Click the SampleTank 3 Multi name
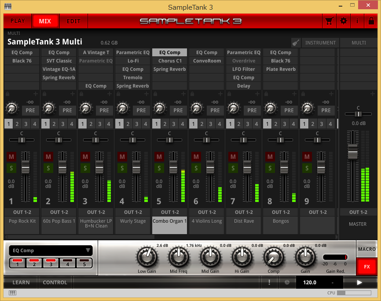The width and height of the screenshot is (381, 301). [x=45, y=42]
